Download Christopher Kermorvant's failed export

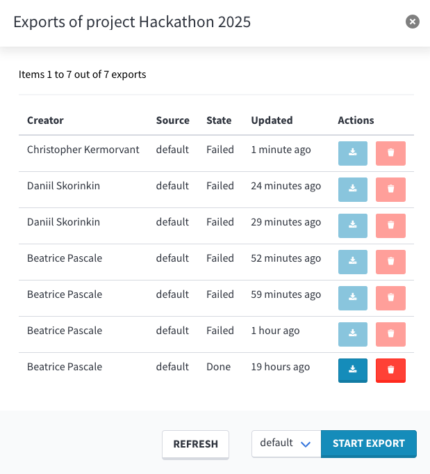pos(353,153)
